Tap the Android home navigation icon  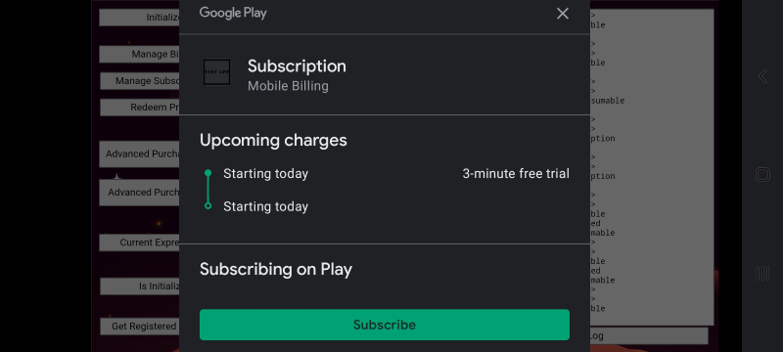(762, 174)
